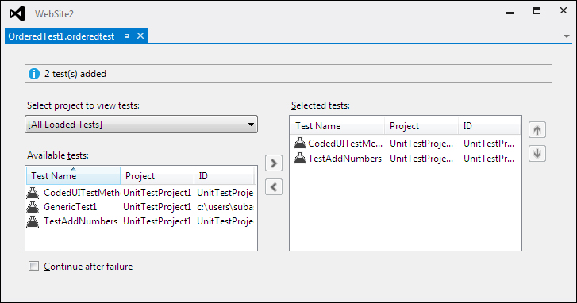Click flask icon beside GenericTest1

point(33,207)
